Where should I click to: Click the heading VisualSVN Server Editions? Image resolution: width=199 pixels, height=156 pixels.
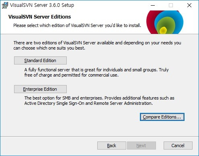tap(39, 17)
